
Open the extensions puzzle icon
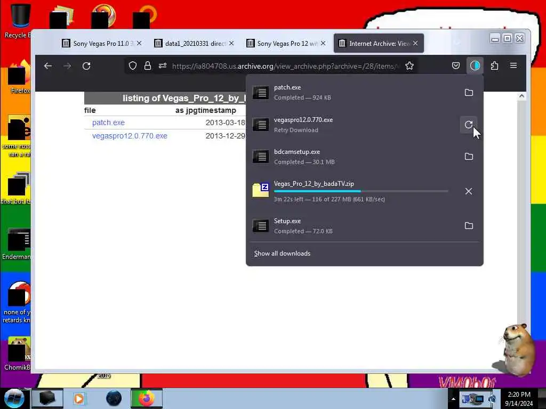pyautogui.click(x=494, y=66)
